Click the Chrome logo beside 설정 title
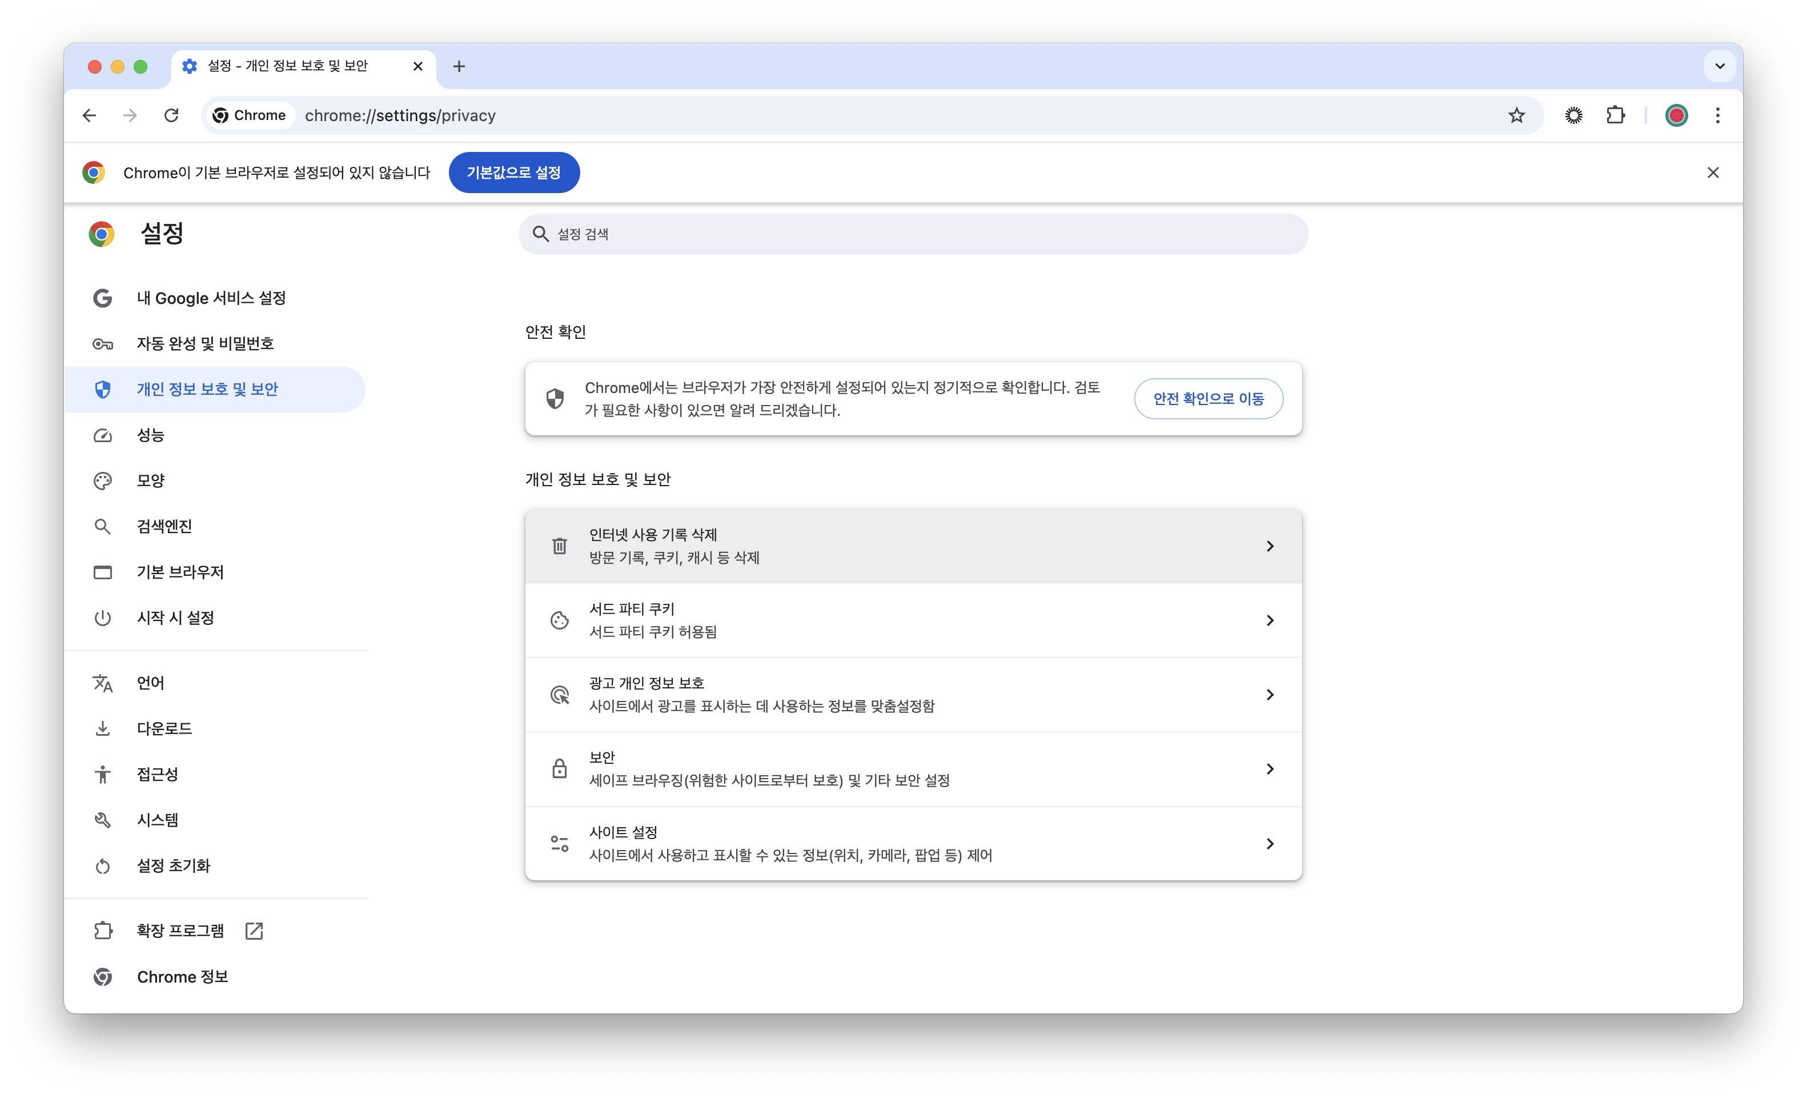 point(101,234)
